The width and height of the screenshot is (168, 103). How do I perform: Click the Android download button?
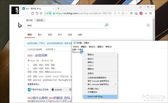pos(57,90)
